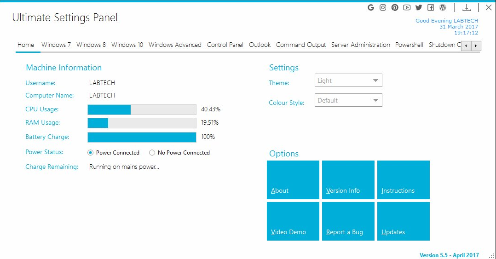Image resolution: width=496 pixels, height=259 pixels.
Task: Click the About tile
Action: pos(293,180)
